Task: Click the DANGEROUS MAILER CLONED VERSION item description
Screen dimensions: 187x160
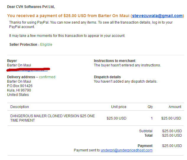Action: tap(53, 118)
